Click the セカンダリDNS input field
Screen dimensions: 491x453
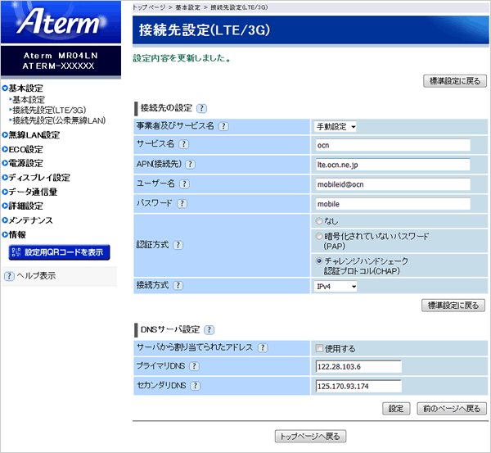(358, 387)
